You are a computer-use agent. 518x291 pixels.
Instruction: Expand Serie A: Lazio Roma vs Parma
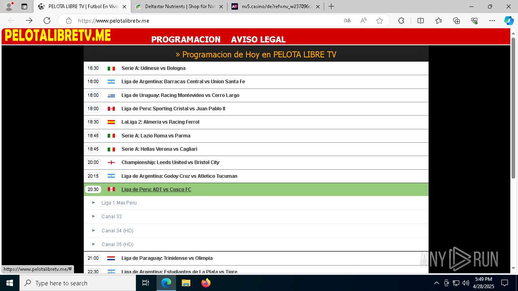[x=256, y=136]
